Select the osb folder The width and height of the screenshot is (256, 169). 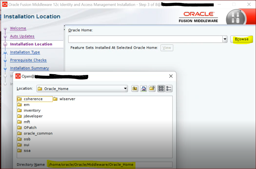coord(24,139)
